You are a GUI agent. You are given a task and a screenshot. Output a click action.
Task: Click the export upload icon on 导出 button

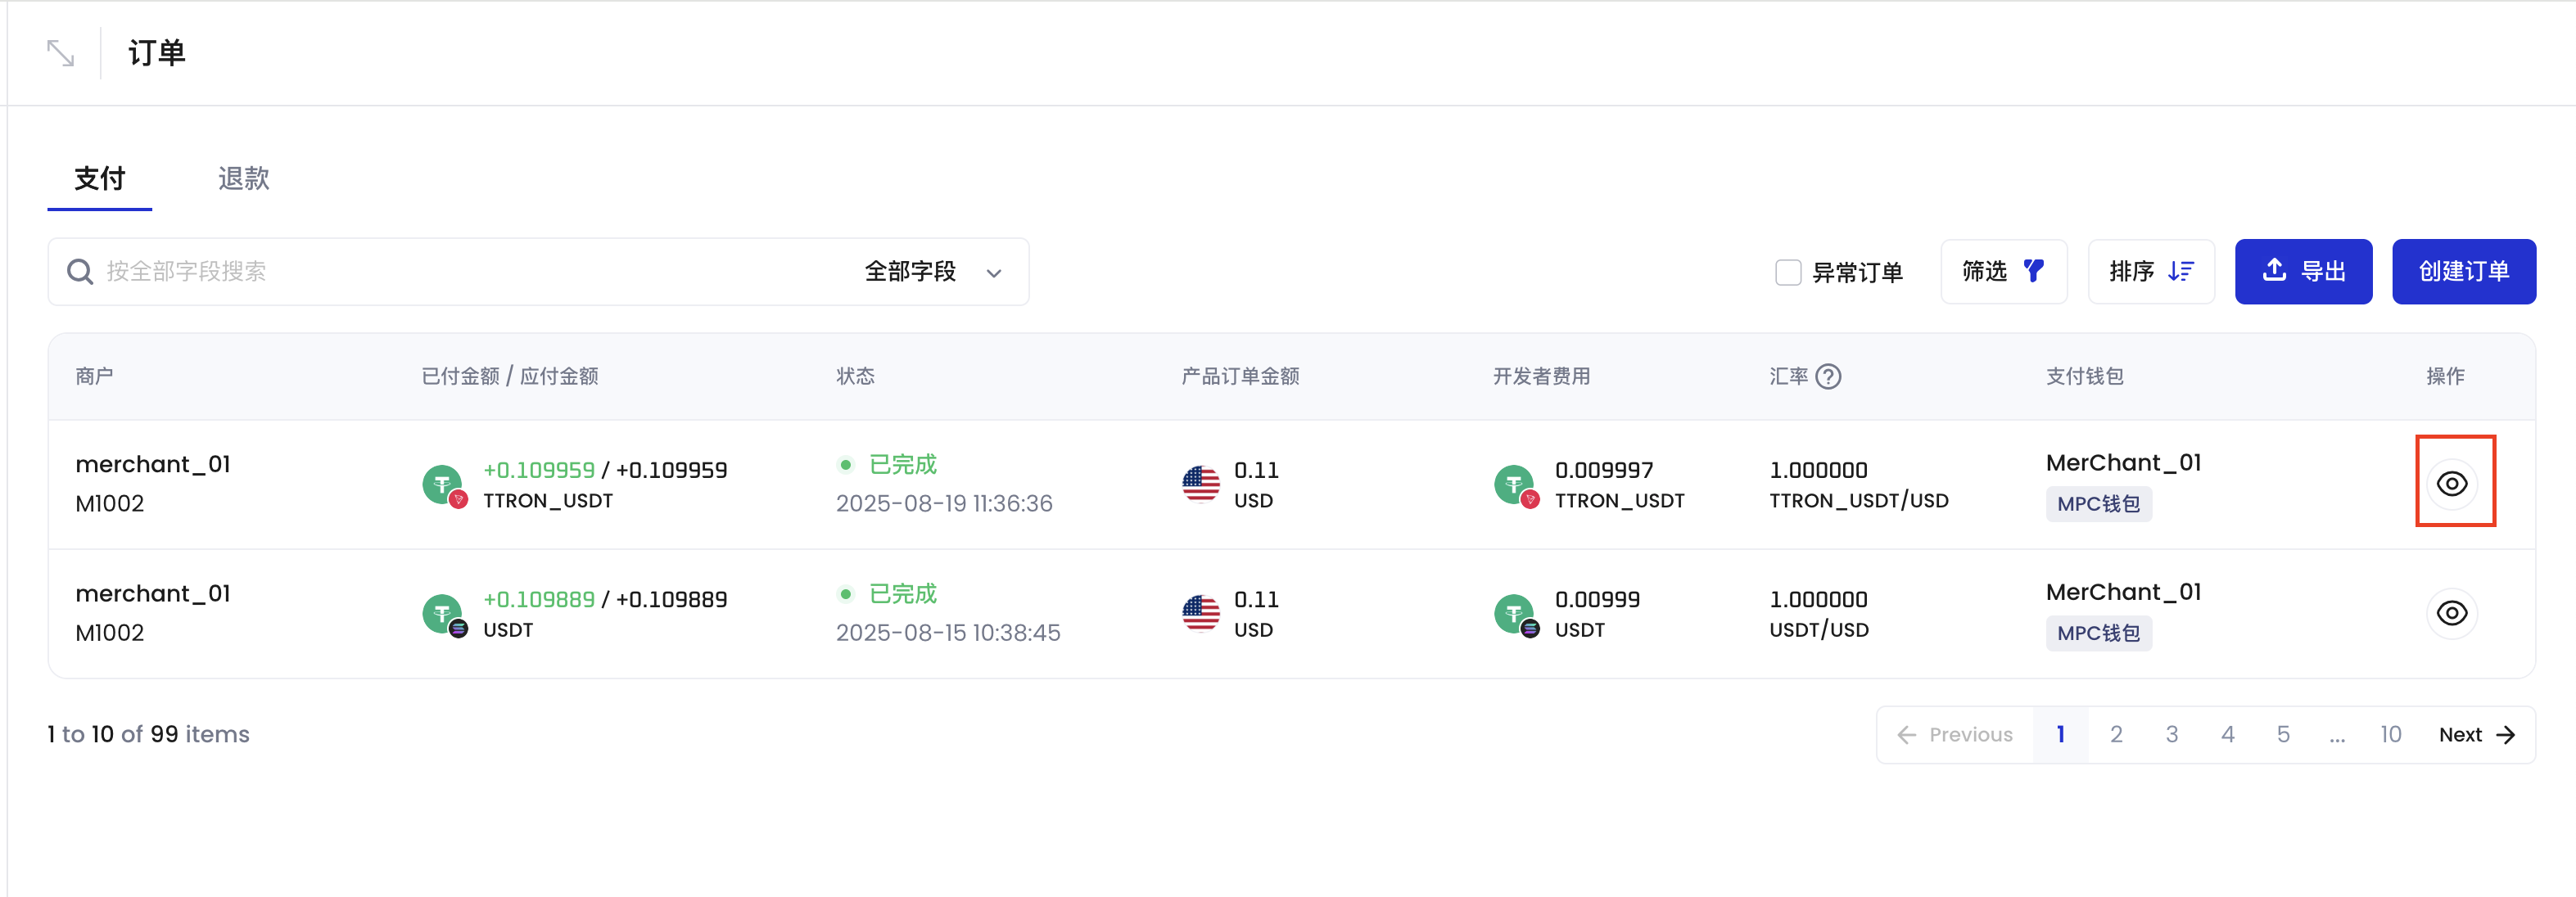click(2274, 270)
